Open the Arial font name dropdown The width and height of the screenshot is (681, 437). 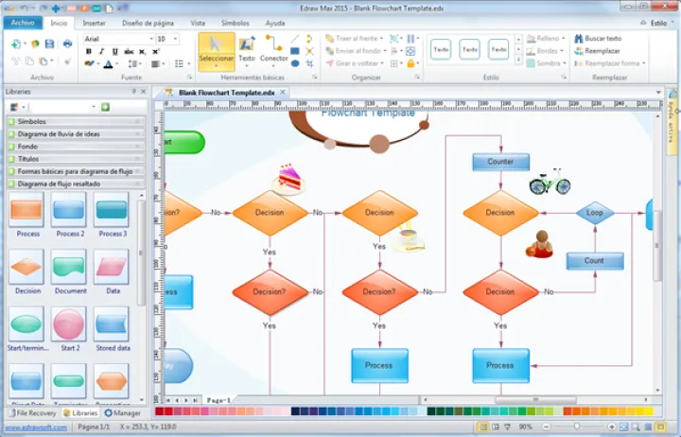pos(150,39)
